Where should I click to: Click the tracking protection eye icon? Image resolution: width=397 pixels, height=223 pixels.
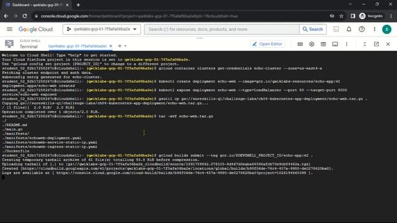(x=332, y=16)
